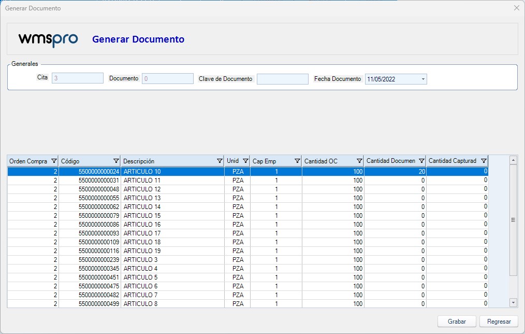Select the ARTICULO 16 row
525x334 pixels.
pyautogui.click(x=248, y=225)
